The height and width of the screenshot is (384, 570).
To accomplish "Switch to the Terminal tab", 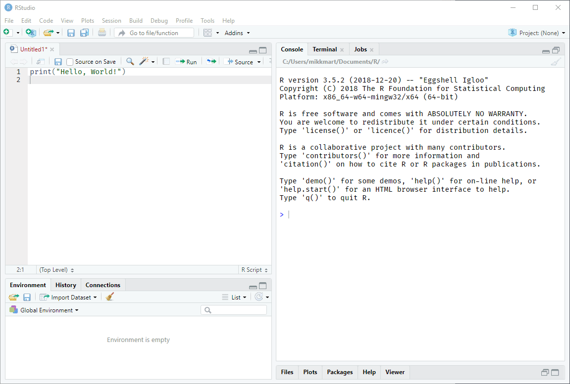I will pos(324,49).
